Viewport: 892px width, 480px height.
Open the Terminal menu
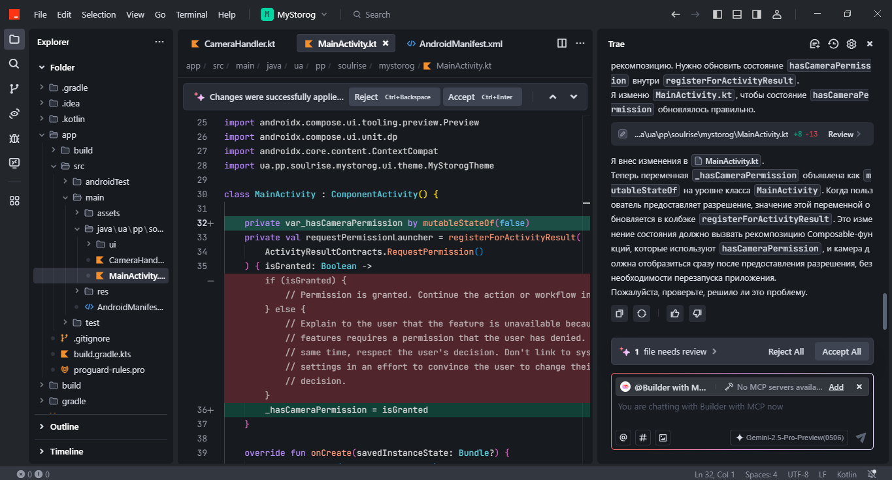point(191,14)
